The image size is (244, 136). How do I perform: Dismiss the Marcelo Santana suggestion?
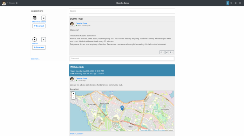[44, 18]
